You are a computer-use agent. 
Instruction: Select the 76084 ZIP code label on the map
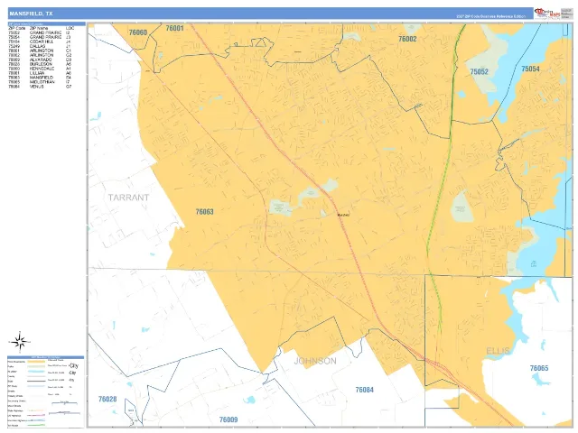(x=365, y=390)
